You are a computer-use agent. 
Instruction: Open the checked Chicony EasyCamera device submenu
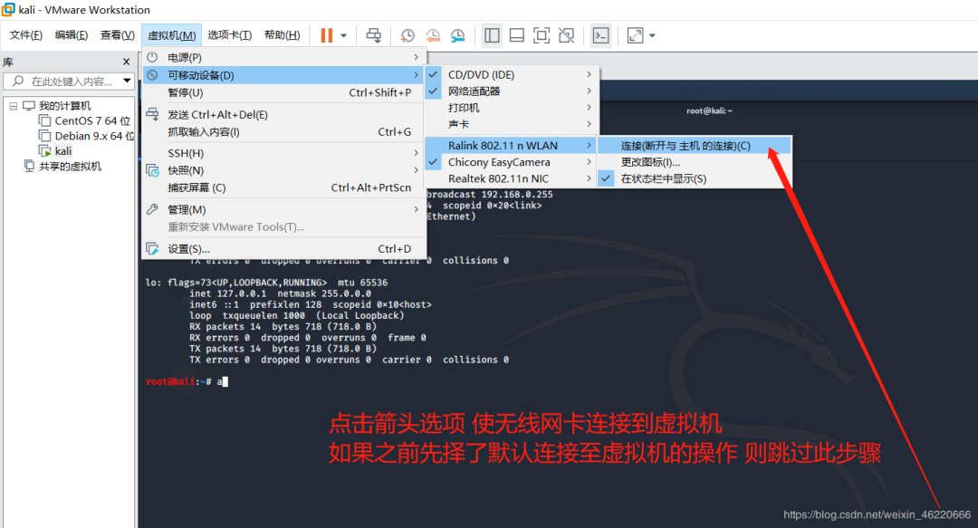[512, 162]
